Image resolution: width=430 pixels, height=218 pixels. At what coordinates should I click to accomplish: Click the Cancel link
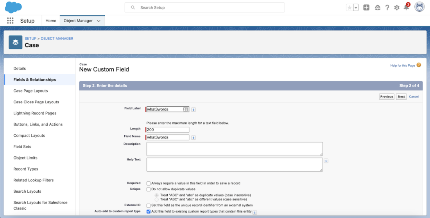(x=414, y=97)
